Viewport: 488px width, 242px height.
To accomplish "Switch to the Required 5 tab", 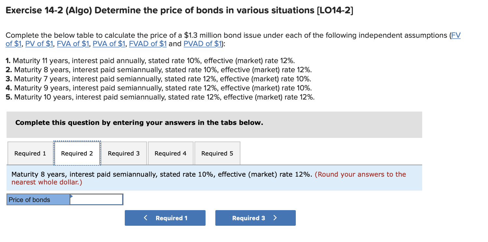I will (x=217, y=153).
